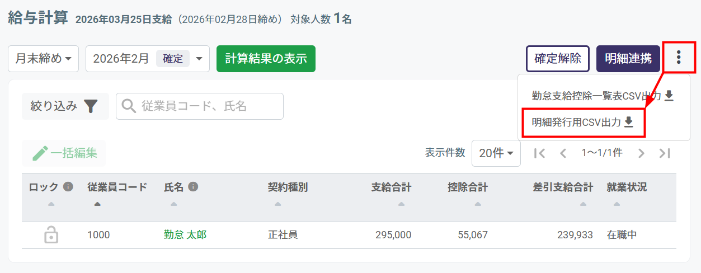Click the employee code or name search field
Image resolution: width=701 pixels, height=273 pixels.
click(200, 106)
